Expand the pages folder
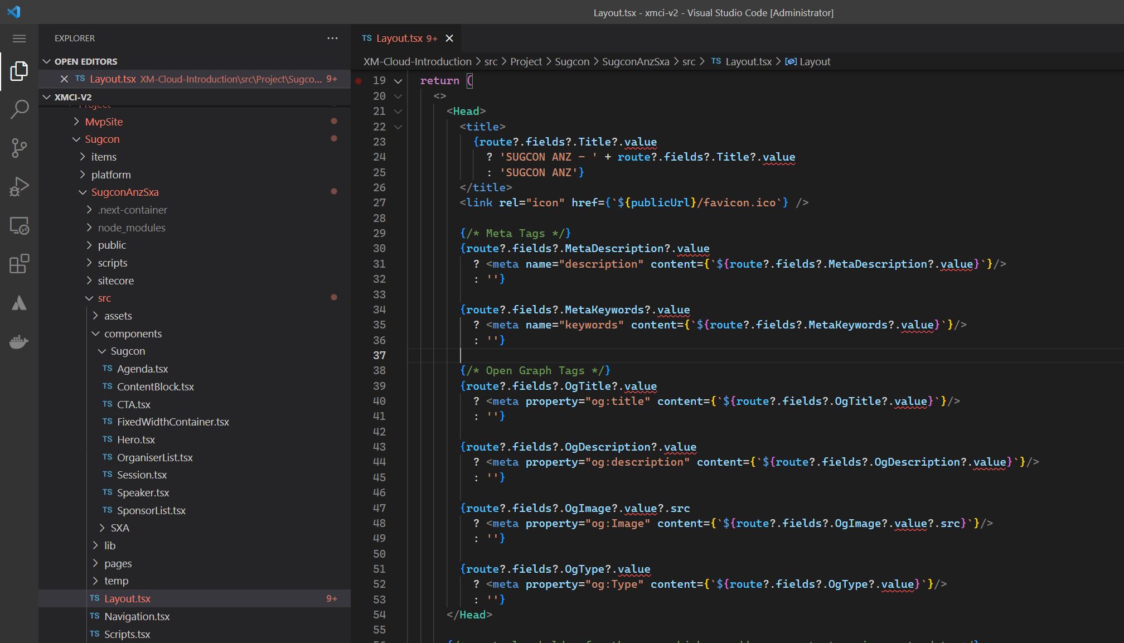Screen dimensions: 1124x643 pyautogui.click(x=96, y=564)
